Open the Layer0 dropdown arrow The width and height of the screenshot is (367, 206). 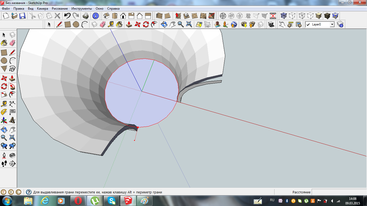pos(332,24)
